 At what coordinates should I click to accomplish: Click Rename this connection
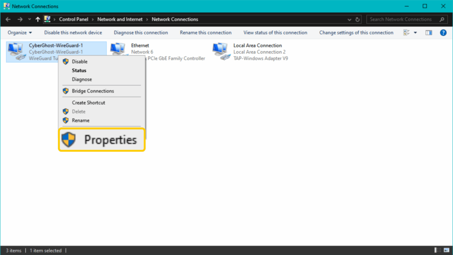205,33
